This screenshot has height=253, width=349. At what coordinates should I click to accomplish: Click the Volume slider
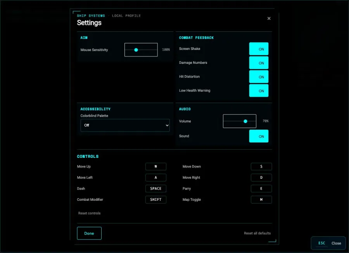click(x=240, y=121)
